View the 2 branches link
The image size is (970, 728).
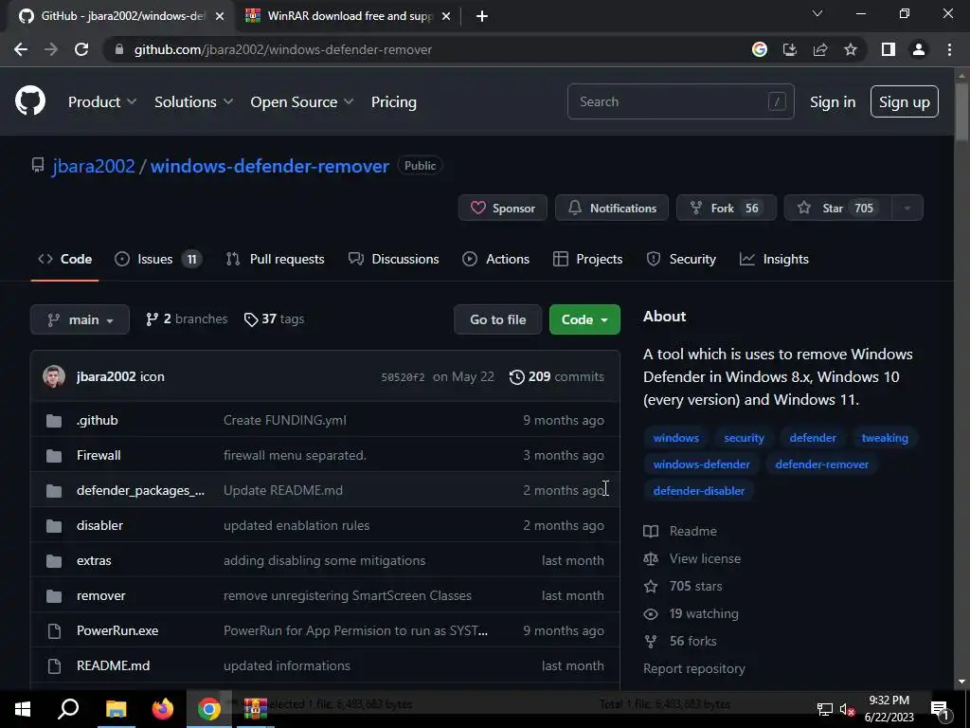pos(187,318)
